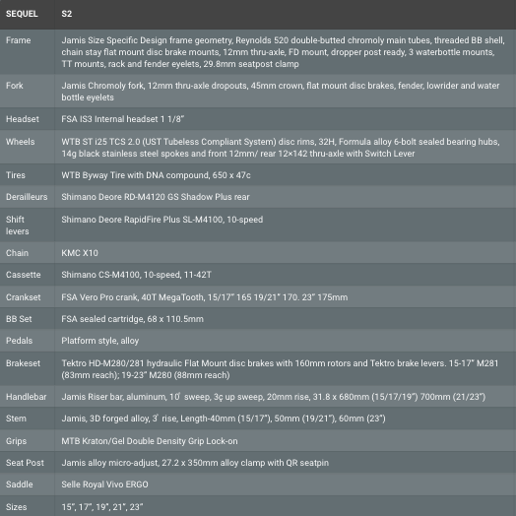Select the Tires row label
This screenshot has width=516, height=516.
16,175
